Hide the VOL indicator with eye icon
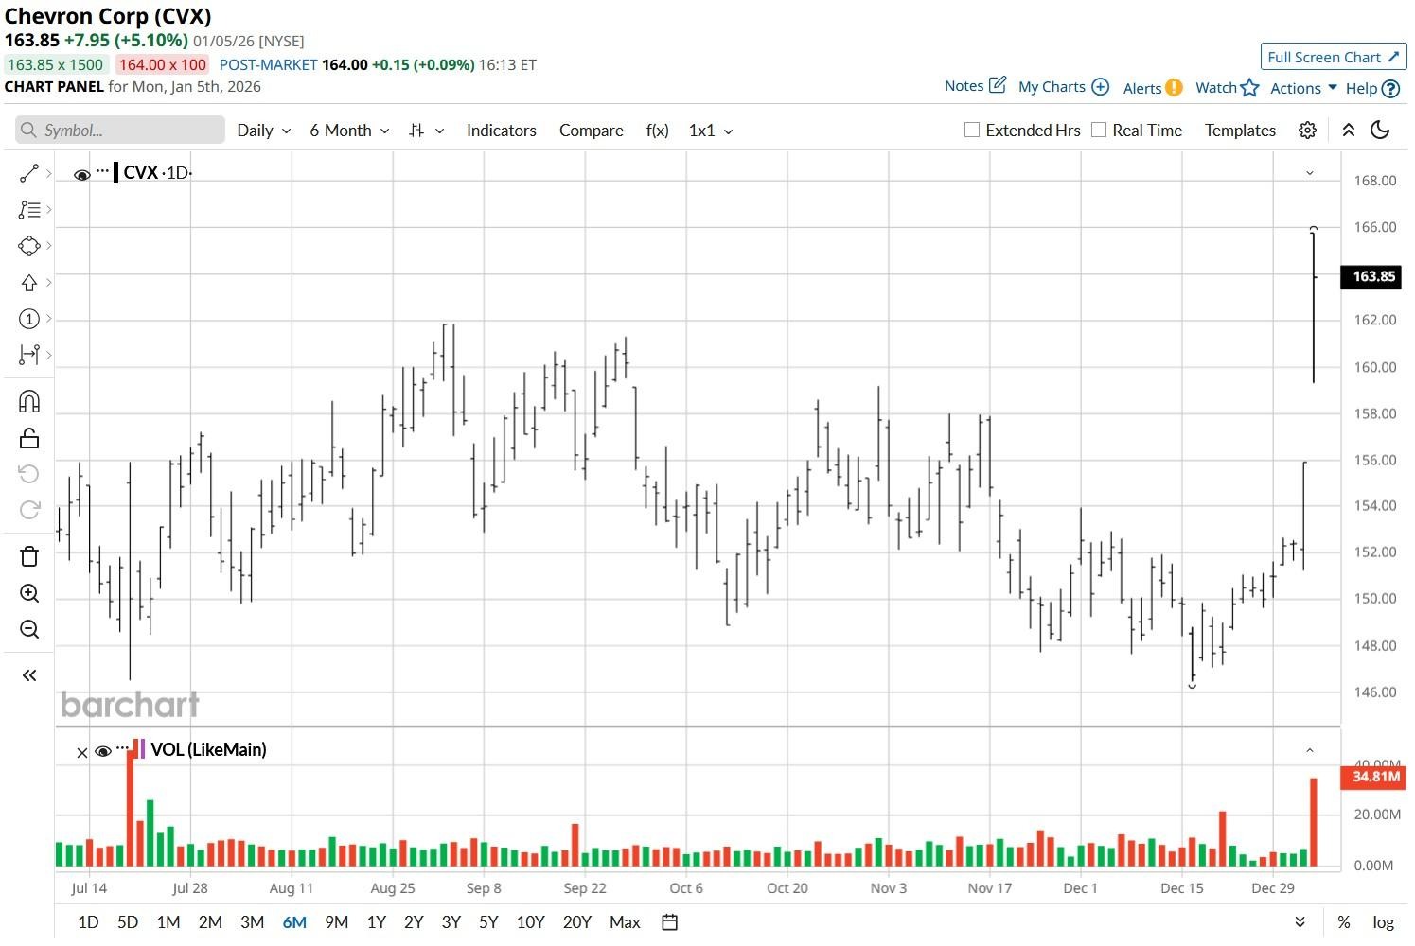1415x946 pixels. pyautogui.click(x=103, y=751)
